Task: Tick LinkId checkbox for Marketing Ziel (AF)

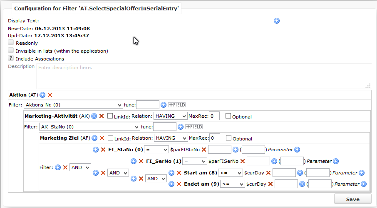Action: [110, 138]
